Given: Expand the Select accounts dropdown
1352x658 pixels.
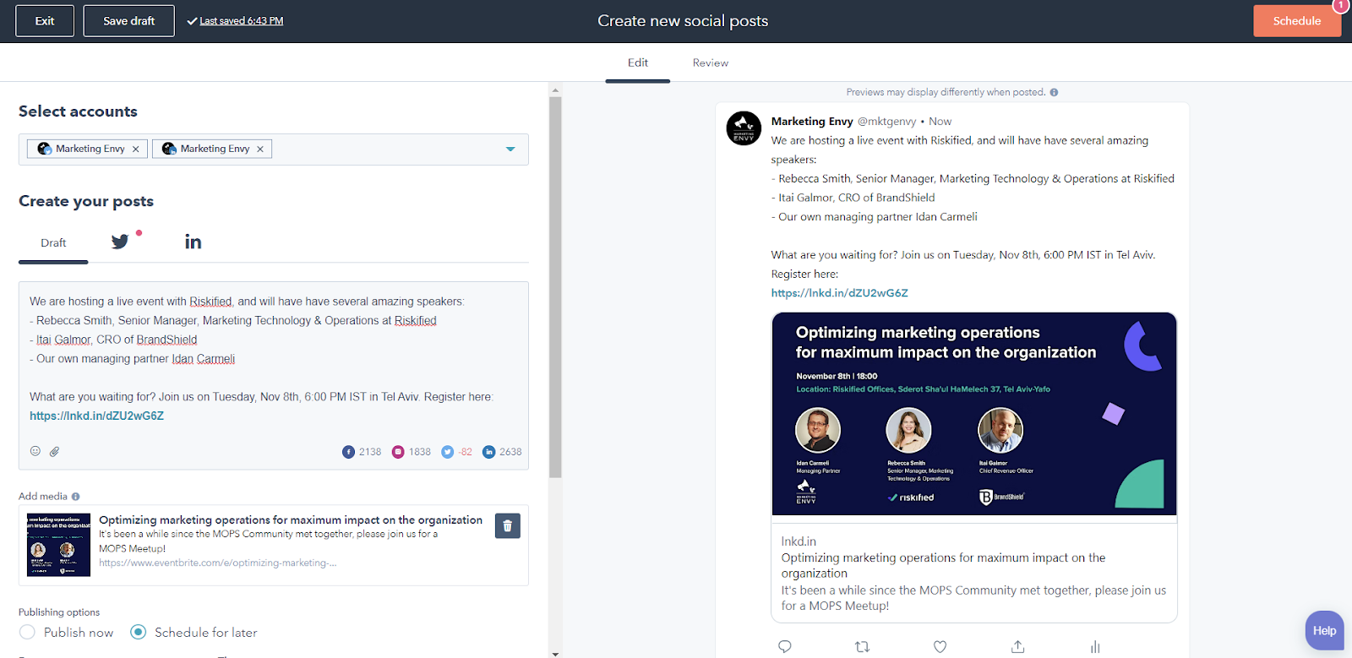Looking at the screenshot, I should [510, 149].
